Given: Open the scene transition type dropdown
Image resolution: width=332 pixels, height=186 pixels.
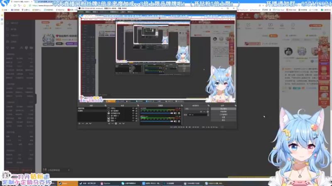Looking at the screenshot, I should pos(196,109).
